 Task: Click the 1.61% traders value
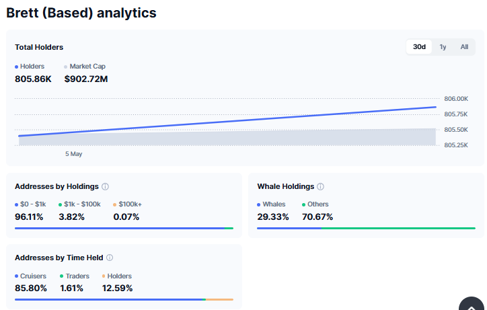click(71, 288)
